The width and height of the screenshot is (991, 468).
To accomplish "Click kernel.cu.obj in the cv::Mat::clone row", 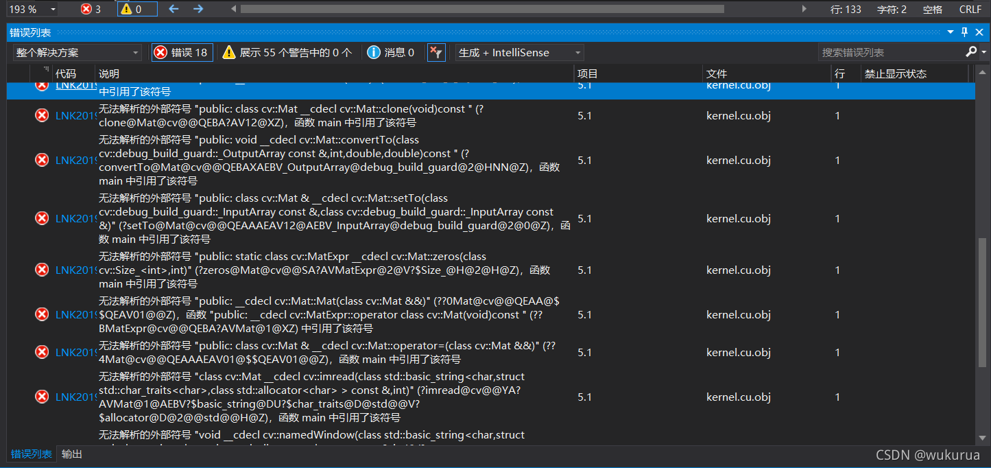I will pos(739,116).
